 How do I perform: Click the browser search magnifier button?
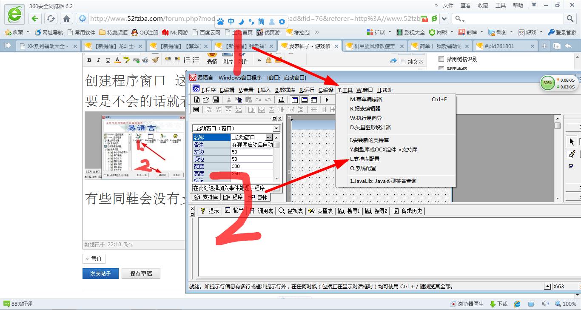pyautogui.click(x=570, y=18)
